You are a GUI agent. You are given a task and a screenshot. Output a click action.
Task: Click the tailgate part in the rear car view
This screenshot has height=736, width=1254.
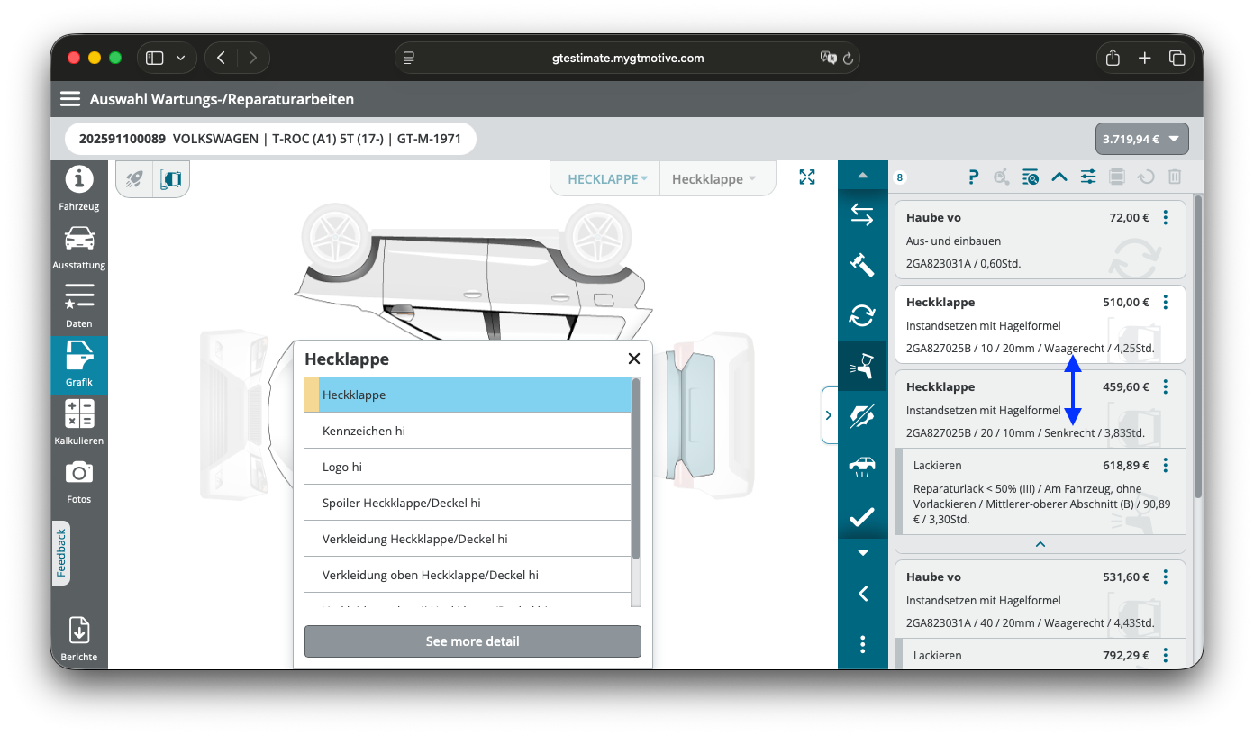point(697,415)
